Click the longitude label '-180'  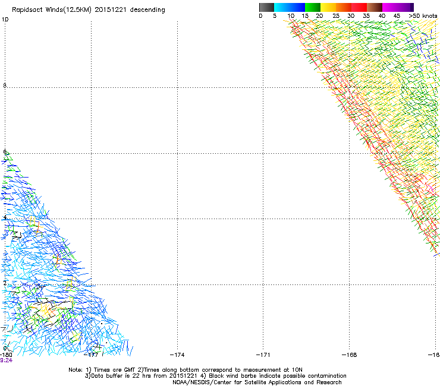click(x=6, y=355)
